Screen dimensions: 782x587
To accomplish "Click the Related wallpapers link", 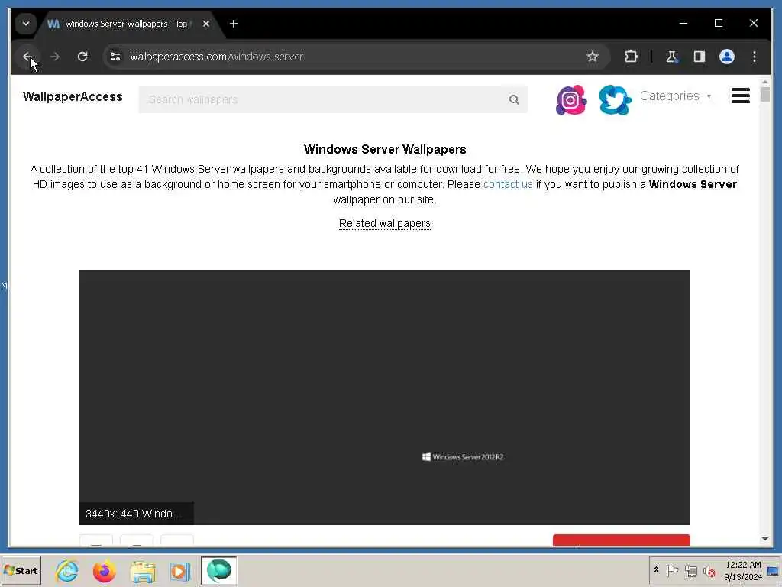I will tap(385, 223).
